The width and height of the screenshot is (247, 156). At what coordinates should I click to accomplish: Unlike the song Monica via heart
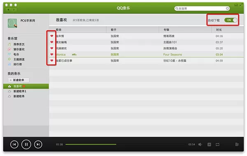52,54
